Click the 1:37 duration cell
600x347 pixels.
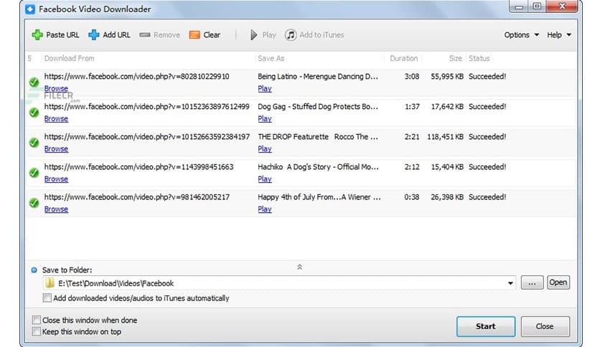coord(412,107)
